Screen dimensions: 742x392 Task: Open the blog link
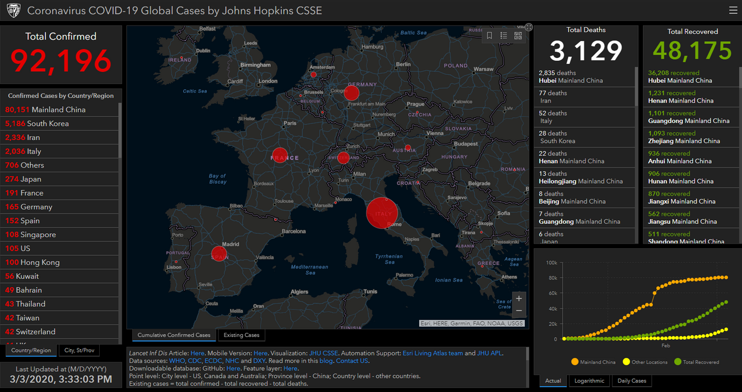pos(326,361)
